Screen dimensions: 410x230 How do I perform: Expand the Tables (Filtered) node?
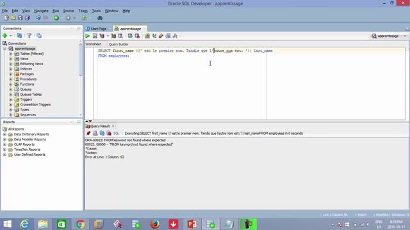(11, 54)
